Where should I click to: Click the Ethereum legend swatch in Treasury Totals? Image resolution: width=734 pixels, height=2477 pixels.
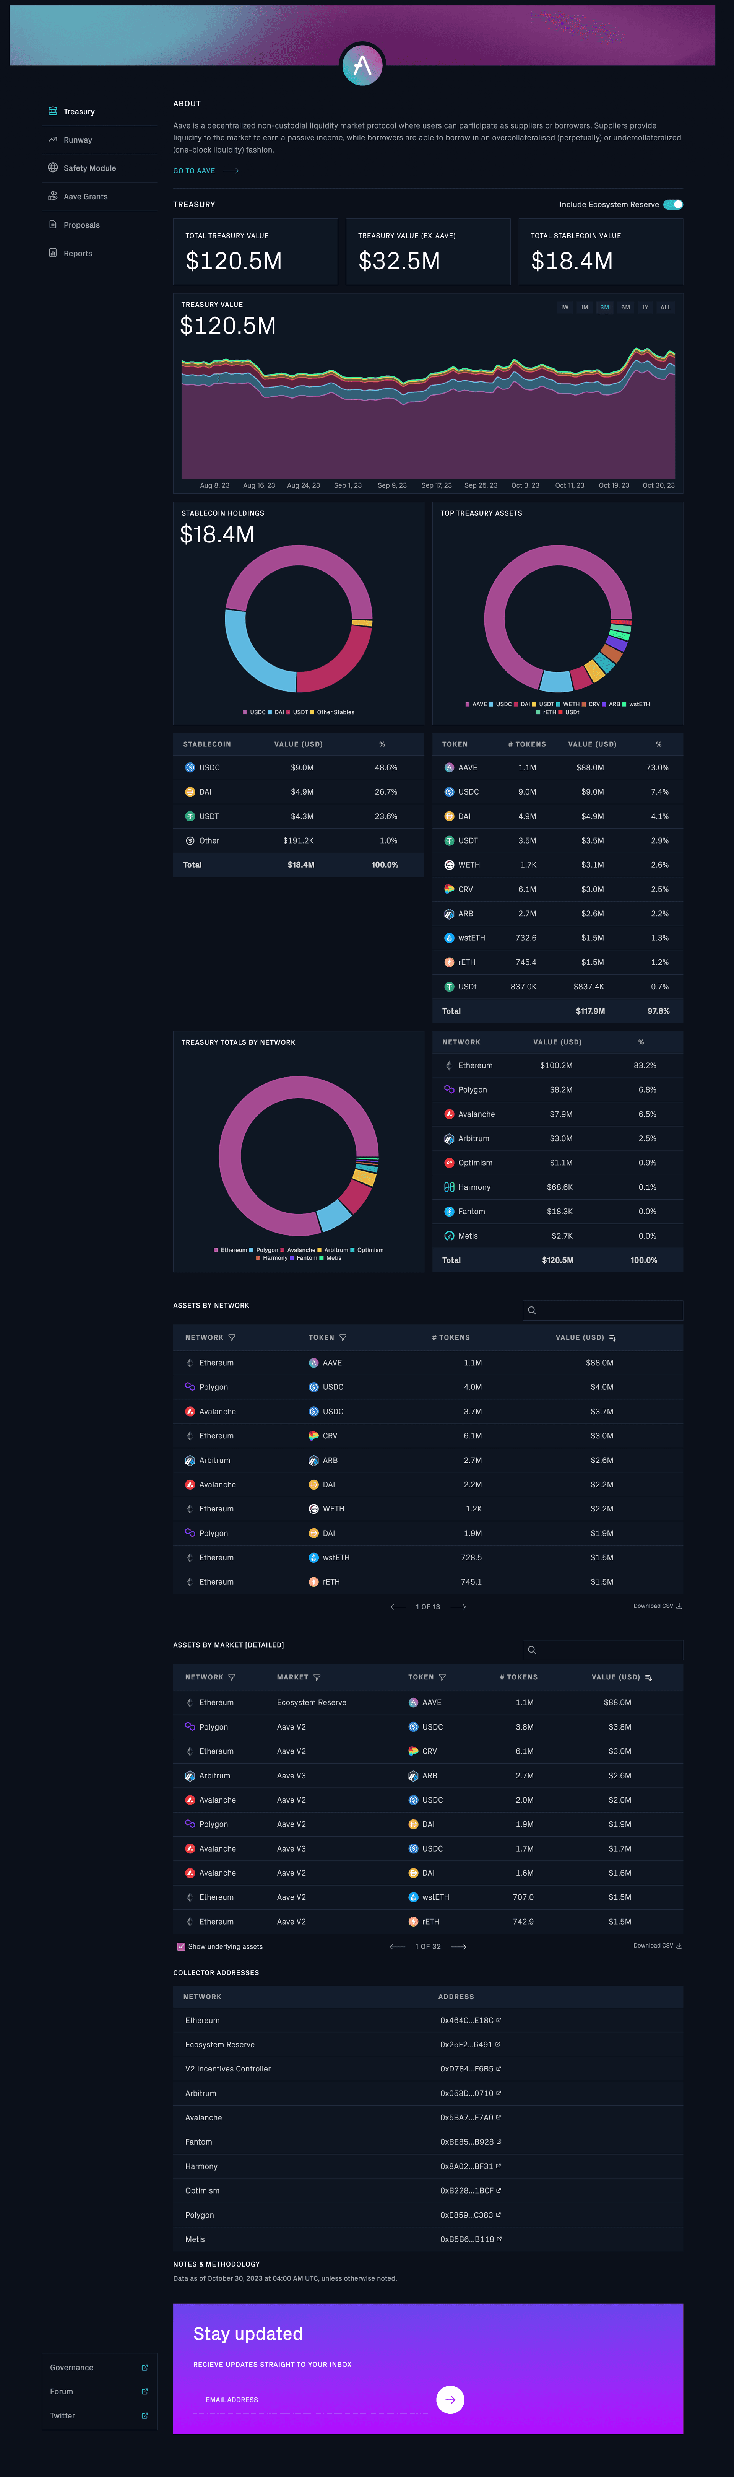tap(216, 1250)
